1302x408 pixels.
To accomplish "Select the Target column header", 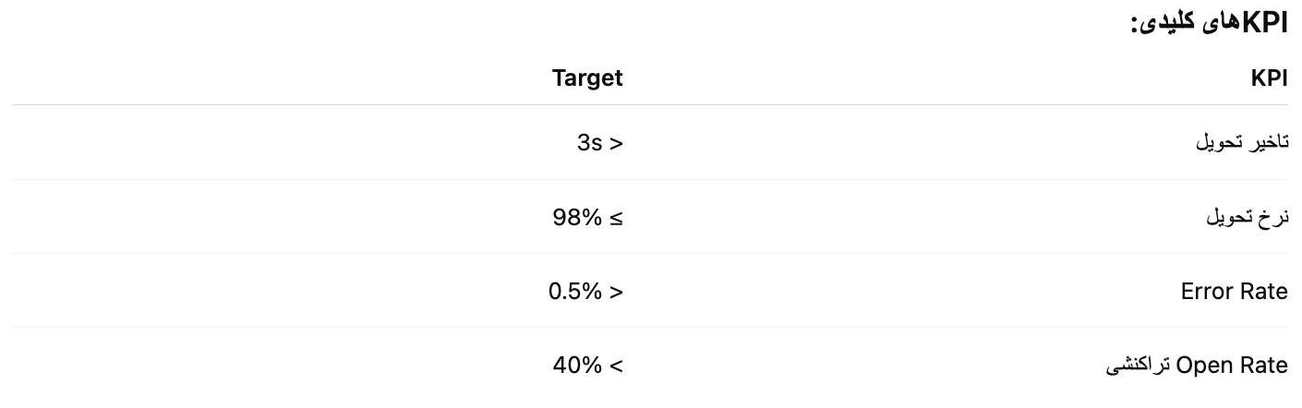I will coord(587,78).
